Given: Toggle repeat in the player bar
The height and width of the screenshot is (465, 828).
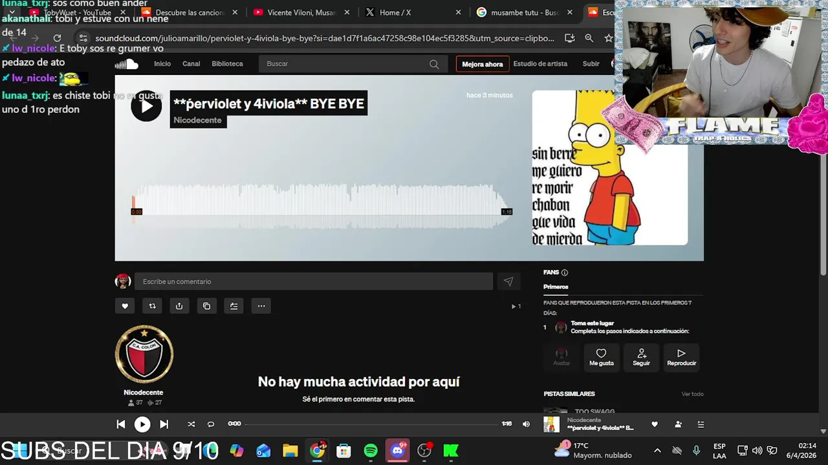Looking at the screenshot, I should click(210, 424).
